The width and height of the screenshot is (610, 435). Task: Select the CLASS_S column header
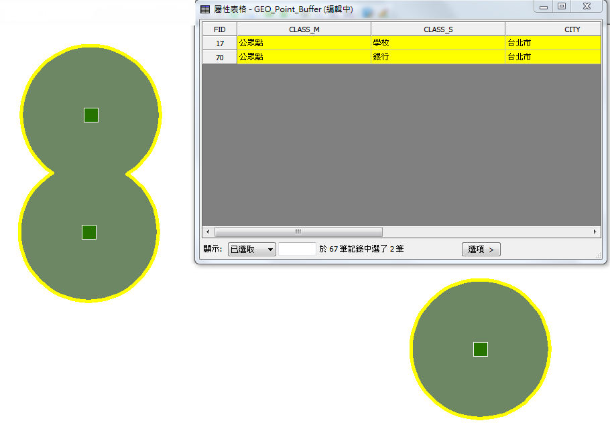click(x=438, y=29)
